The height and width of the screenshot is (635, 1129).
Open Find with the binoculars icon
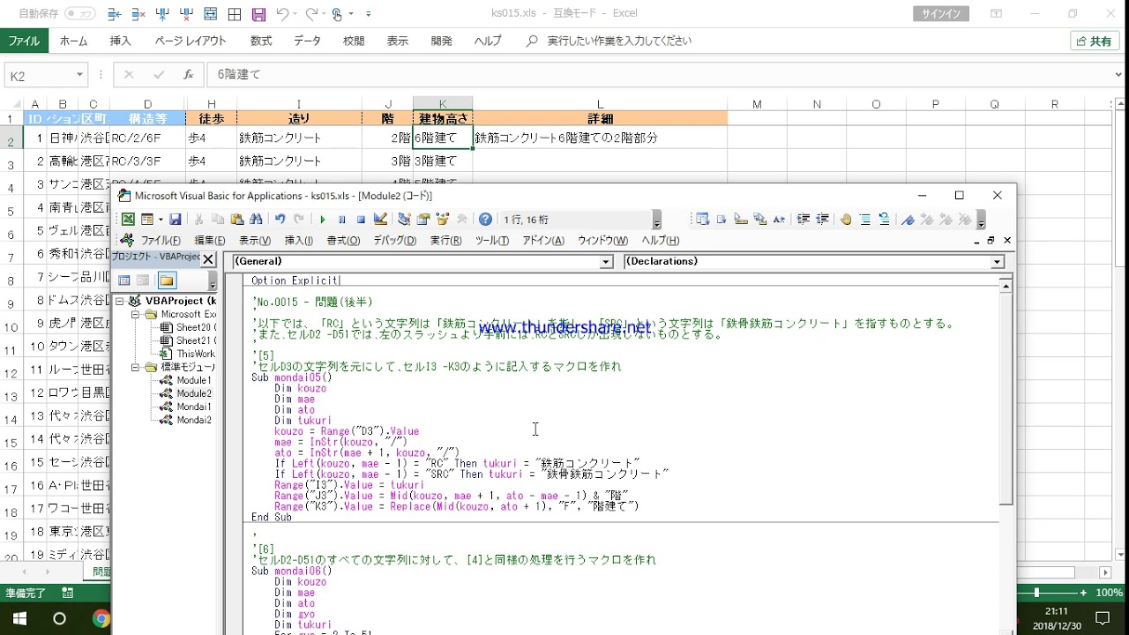pyautogui.click(x=257, y=220)
